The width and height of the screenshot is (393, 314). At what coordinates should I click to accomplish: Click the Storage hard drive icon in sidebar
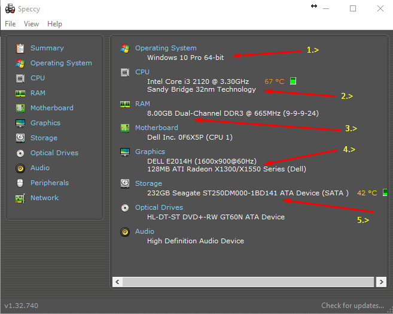tap(20, 138)
